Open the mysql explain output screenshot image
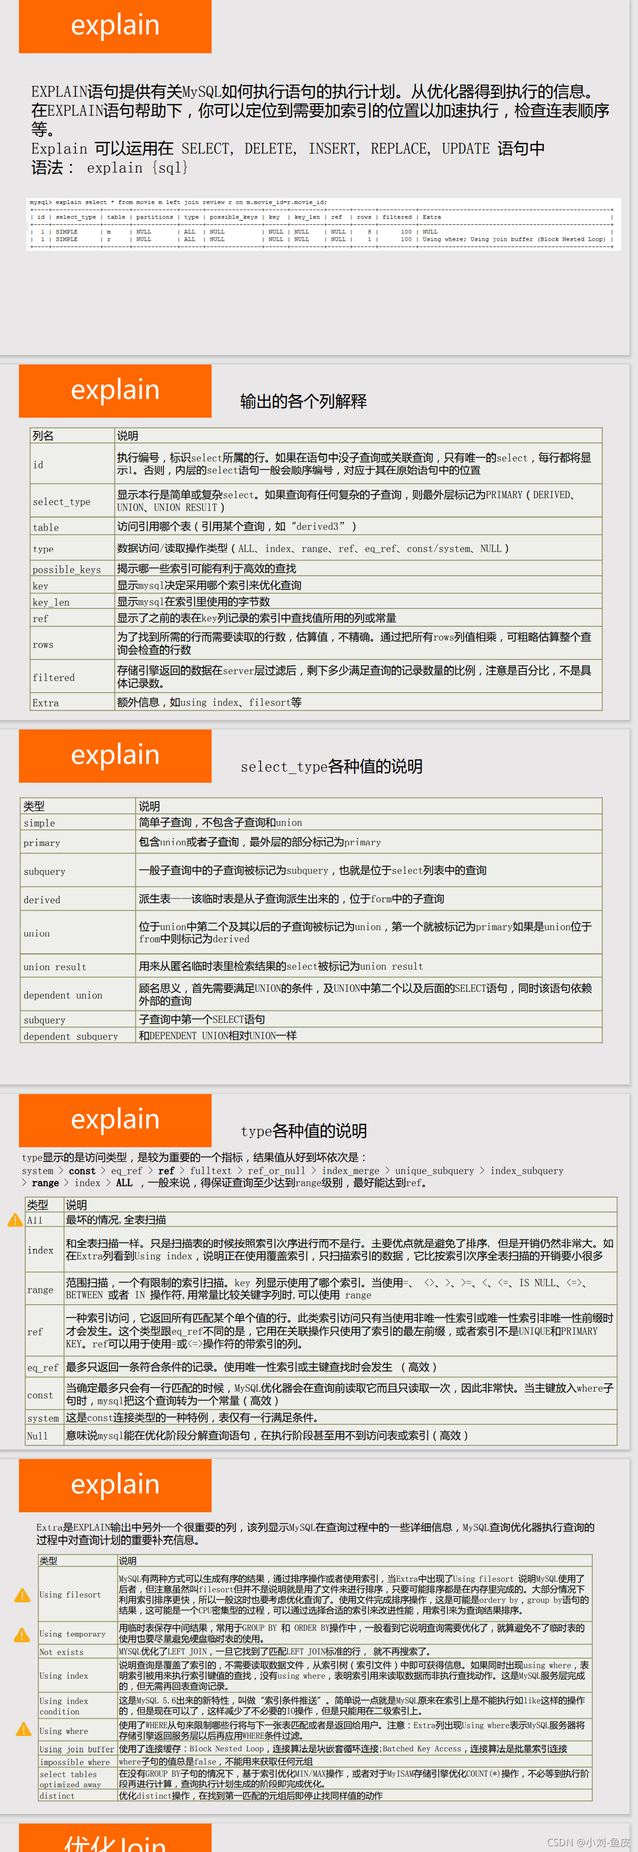The width and height of the screenshot is (638, 1852). (x=323, y=224)
